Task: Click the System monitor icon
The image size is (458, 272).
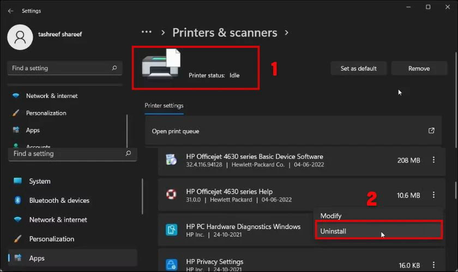Action: pyautogui.click(x=17, y=181)
